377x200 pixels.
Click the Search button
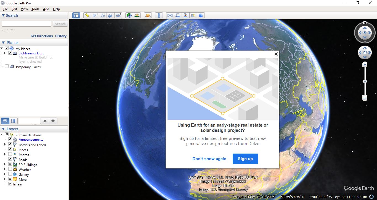pyautogui.click(x=60, y=24)
